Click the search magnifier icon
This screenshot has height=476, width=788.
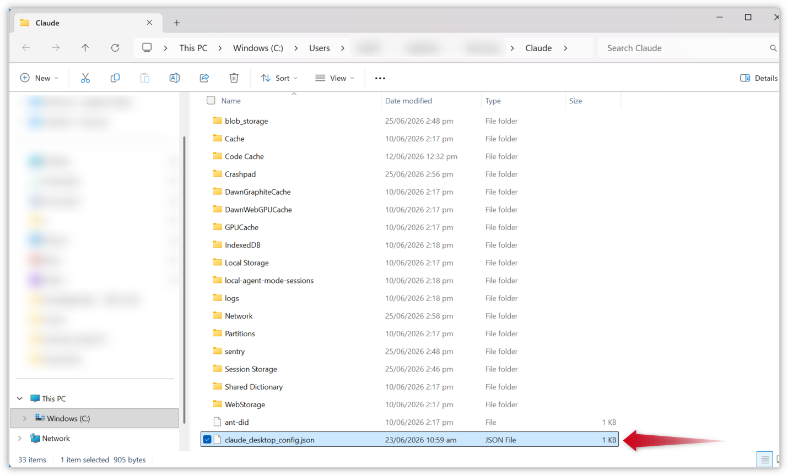tap(773, 48)
